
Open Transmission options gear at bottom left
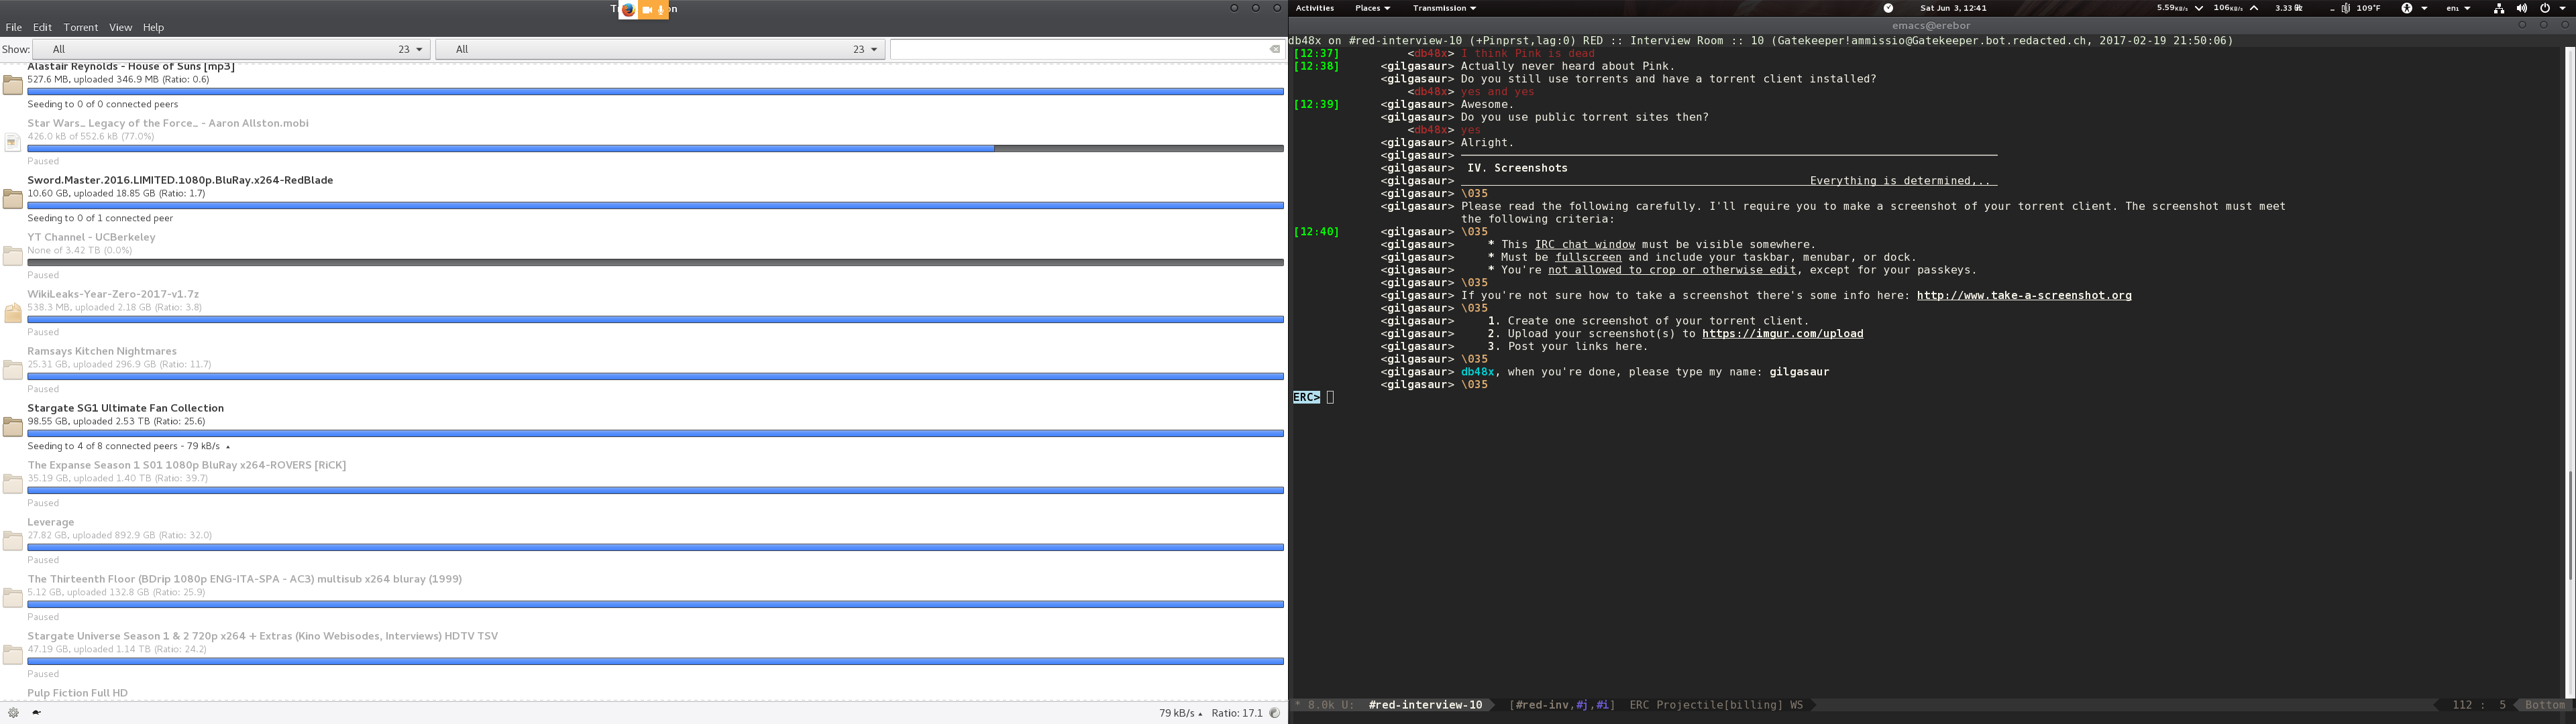(x=13, y=713)
